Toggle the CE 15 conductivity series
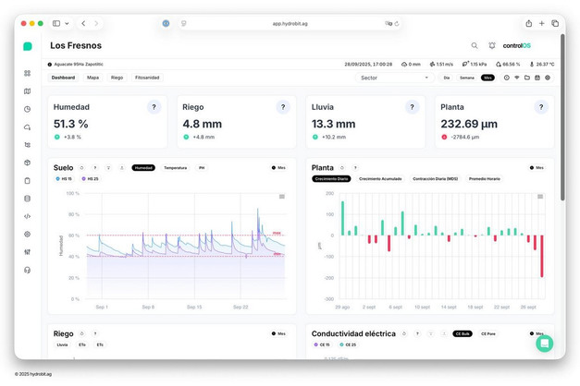Image resolution: width=580 pixels, height=386 pixels. pyautogui.click(x=323, y=344)
